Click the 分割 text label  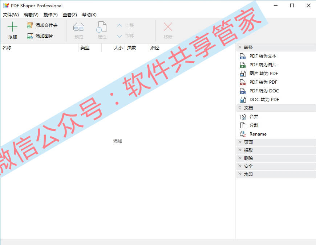click(254, 125)
